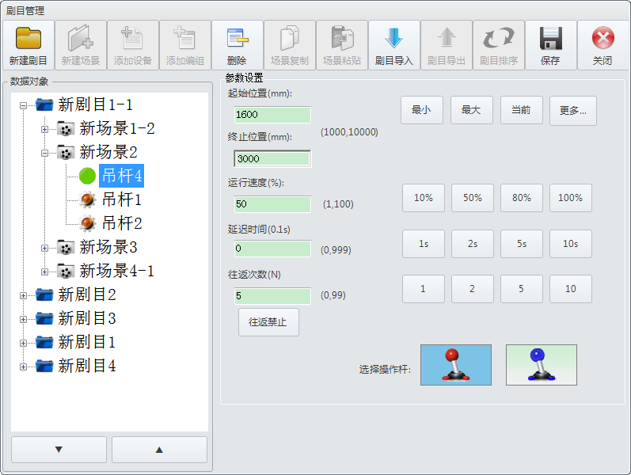Set speed with the 50% button

point(472,198)
